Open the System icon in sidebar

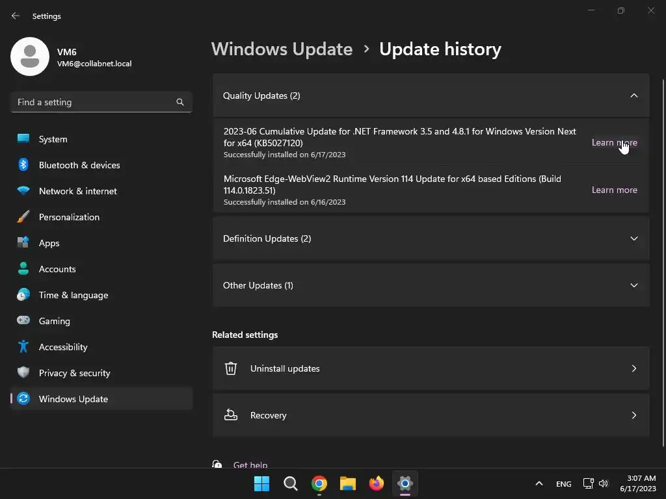click(x=23, y=139)
